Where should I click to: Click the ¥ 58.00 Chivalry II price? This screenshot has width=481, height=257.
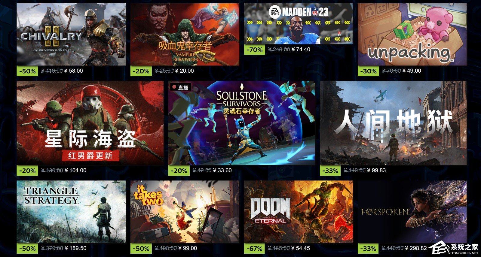point(74,71)
